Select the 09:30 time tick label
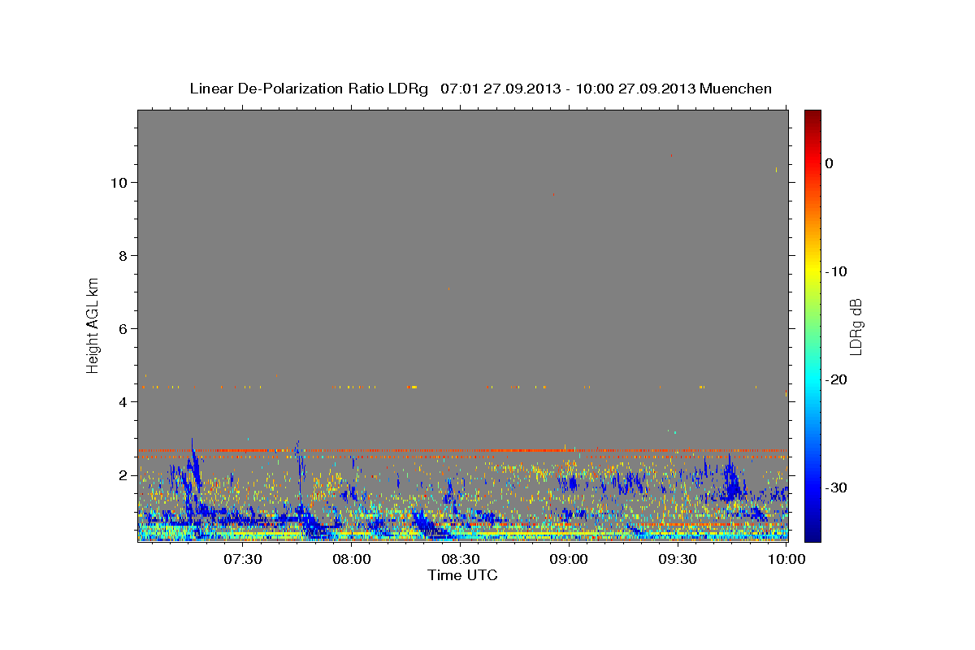 pos(677,559)
